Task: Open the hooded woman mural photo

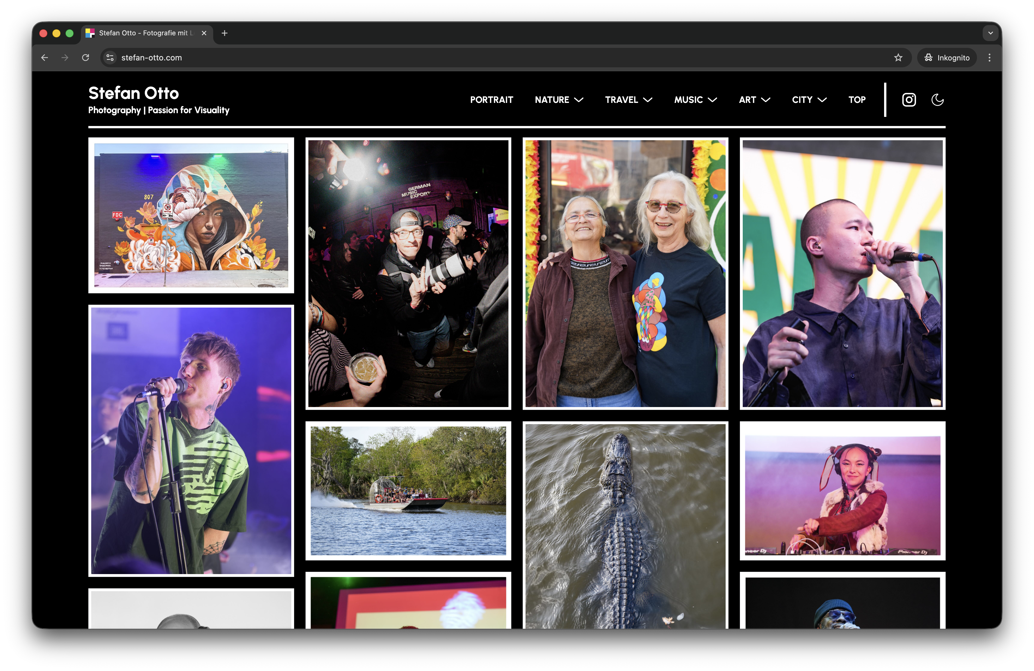Action: [191, 215]
